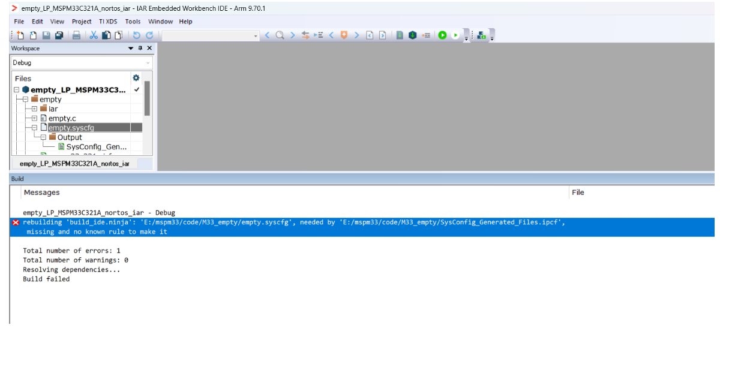This screenshot has height=367, width=738.
Task: Click the Workspace file tree vertical scrollbar
Action: click(x=148, y=99)
